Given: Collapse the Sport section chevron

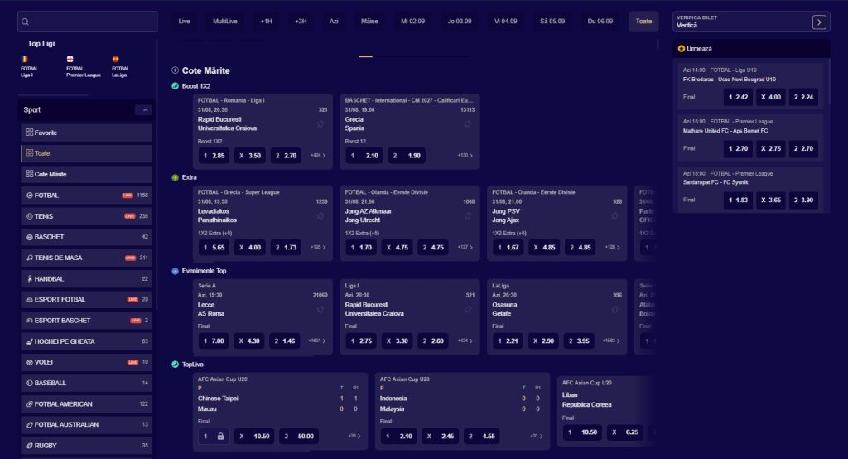Looking at the screenshot, I should point(145,110).
